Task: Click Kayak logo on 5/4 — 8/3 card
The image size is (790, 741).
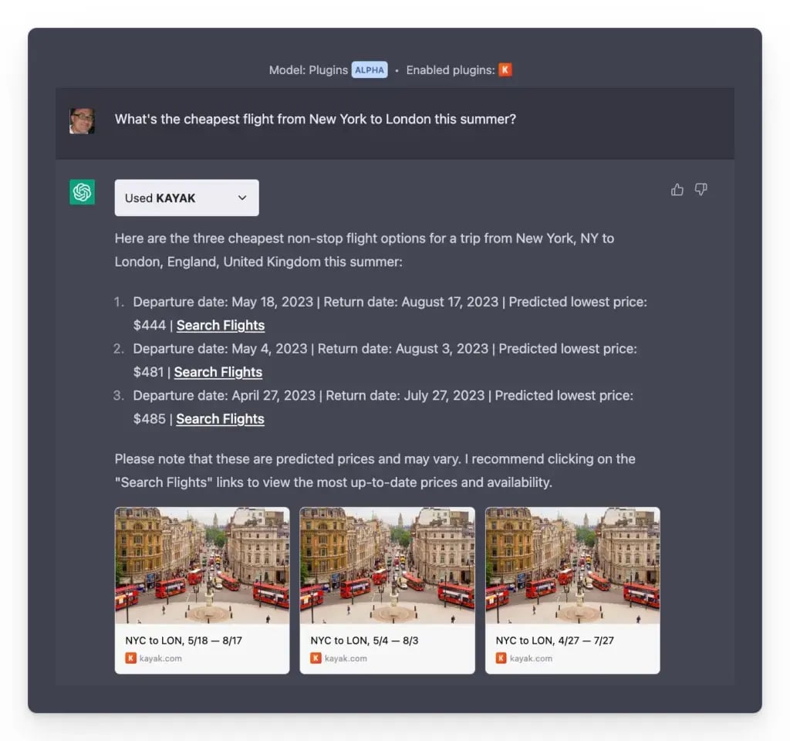Action: pos(316,658)
